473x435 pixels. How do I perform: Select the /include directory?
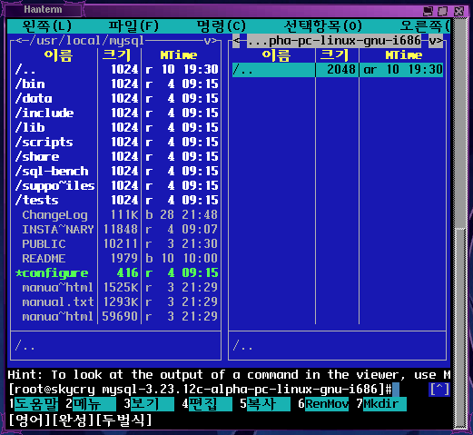click(116, 114)
